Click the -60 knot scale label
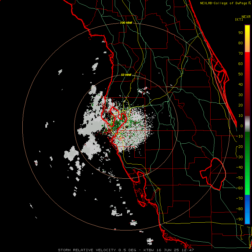Screen dimensions: 252x252 (x=239, y=188)
